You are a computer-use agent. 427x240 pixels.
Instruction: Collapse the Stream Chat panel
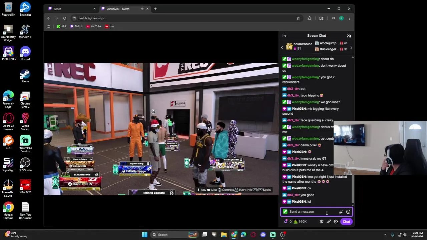point(284,36)
